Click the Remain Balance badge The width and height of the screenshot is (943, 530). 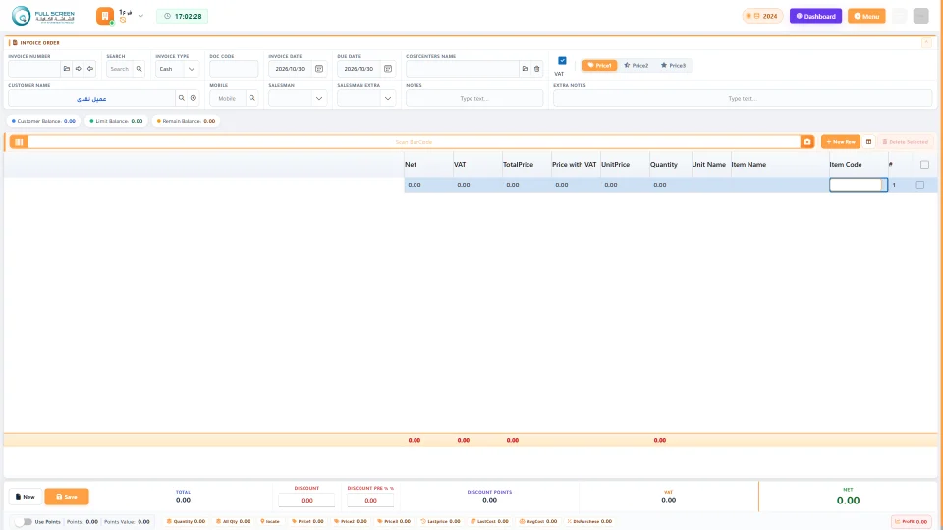tap(186, 121)
